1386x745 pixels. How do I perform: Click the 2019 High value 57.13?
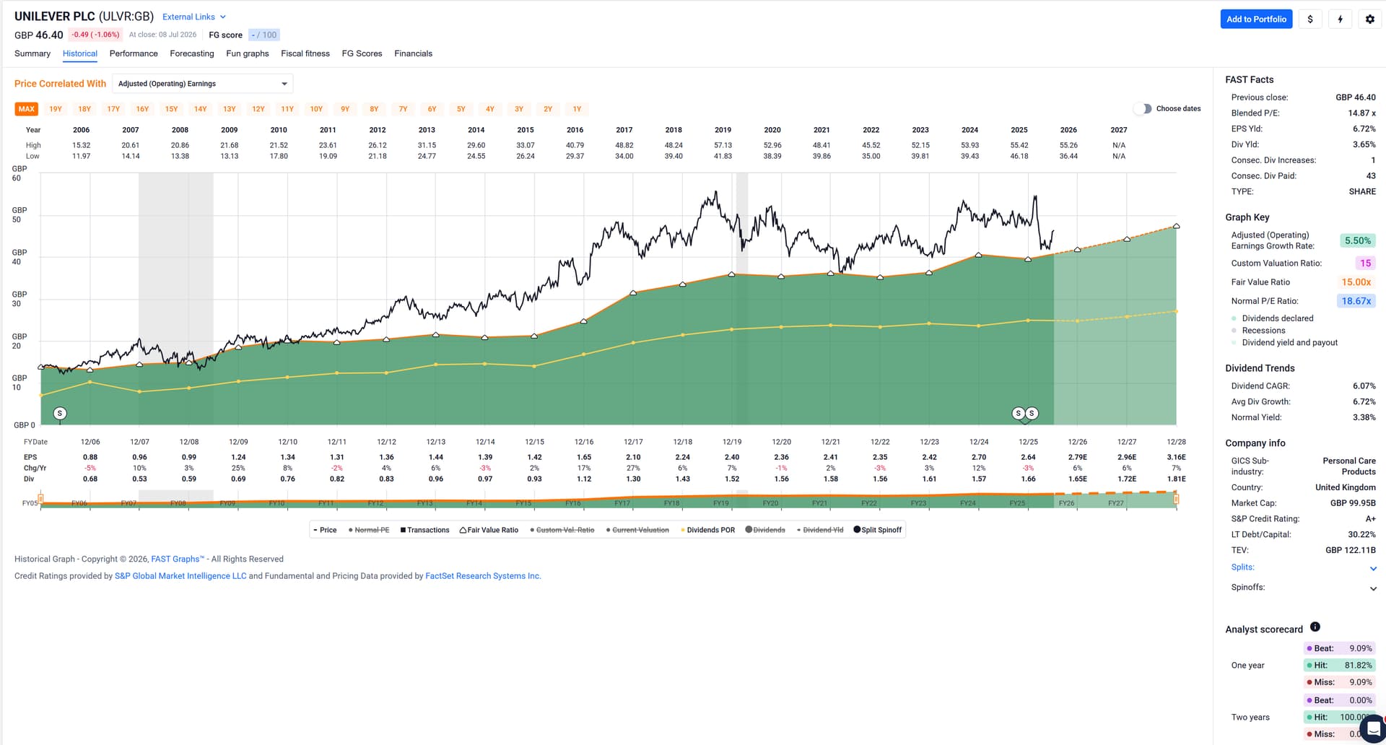coord(723,145)
